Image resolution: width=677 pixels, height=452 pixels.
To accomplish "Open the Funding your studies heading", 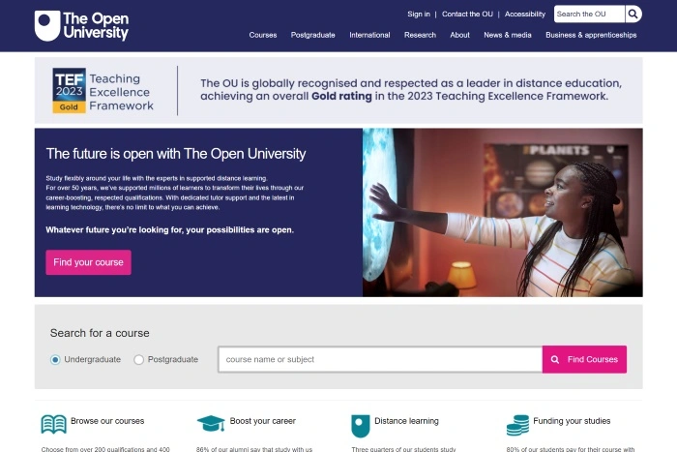I will (572, 421).
